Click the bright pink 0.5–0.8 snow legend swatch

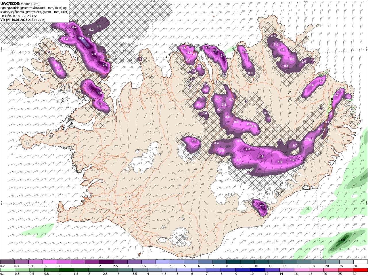coord(49,262)
